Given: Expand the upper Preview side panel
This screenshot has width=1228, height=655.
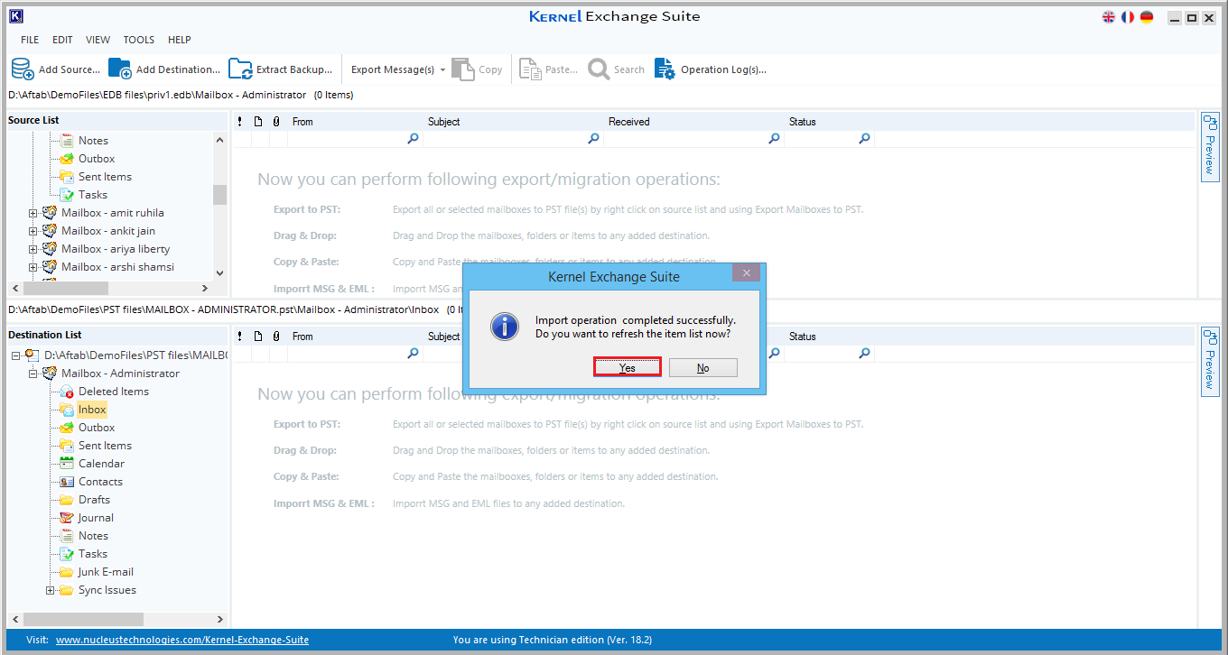Looking at the screenshot, I should point(1210,146).
